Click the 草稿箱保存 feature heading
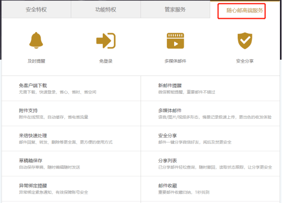 point(31,161)
